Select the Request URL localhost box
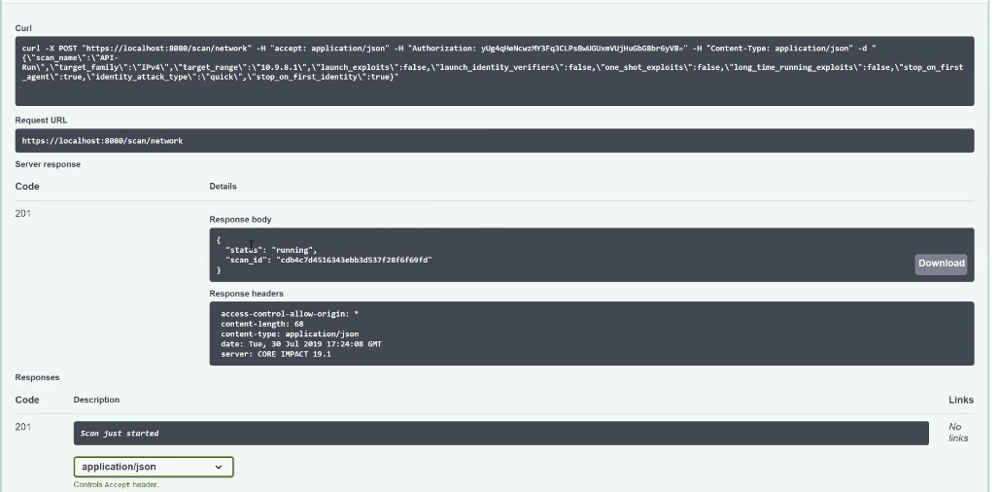 coord(494,141)
